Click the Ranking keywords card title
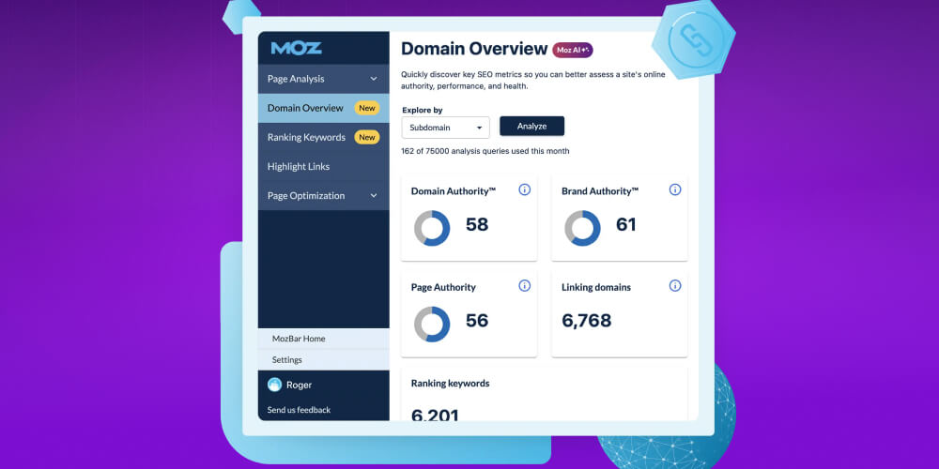 point(451,384)
